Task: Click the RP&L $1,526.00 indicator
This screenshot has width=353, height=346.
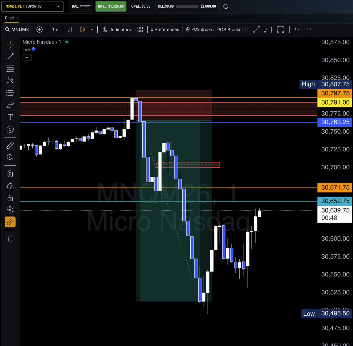Action: [111, 6]
